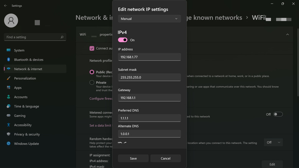
Task: Click the Personalization paintbrush icon
Action: (x=8, y=78)
